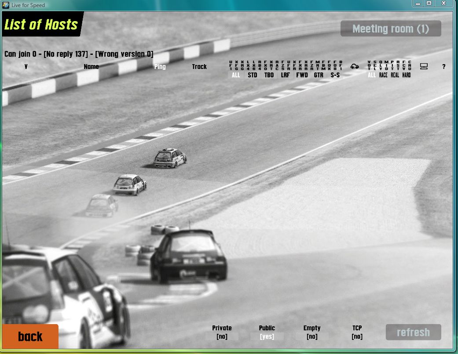This screenshot has height=354, width=458.
Task: Toggle the XFR car filter column
Action: pyautogui.click(x=294, y=65)
